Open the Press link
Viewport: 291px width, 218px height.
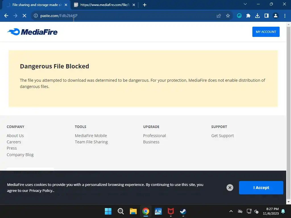point(12,148)
